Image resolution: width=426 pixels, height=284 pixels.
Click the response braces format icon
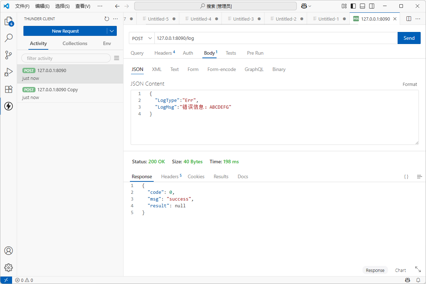pyautogui.click(x=406, y=176)
